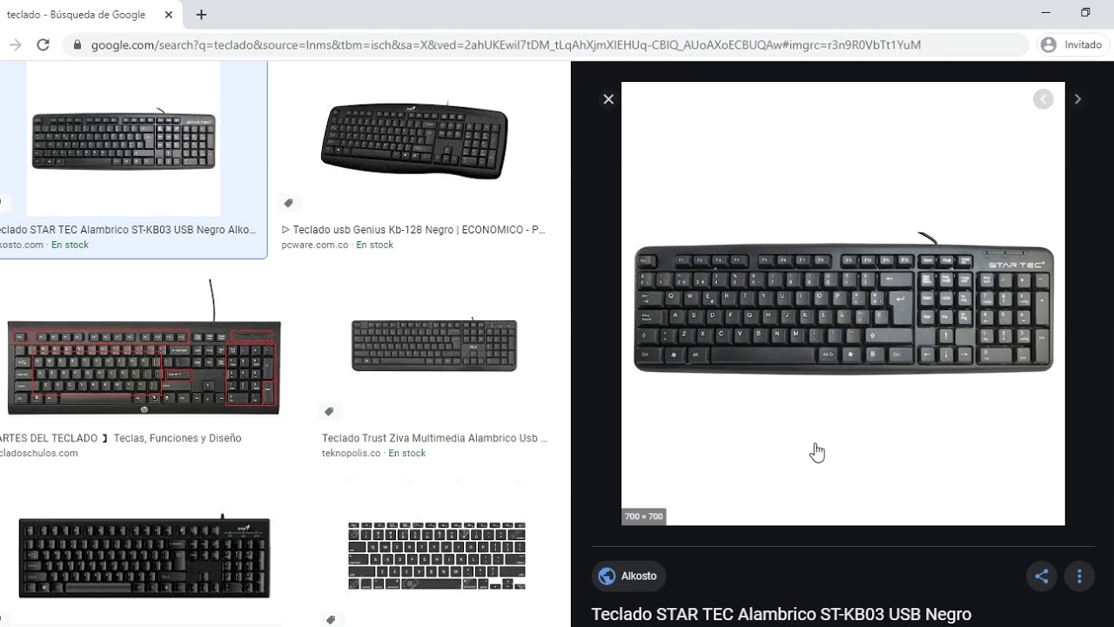Go forward in browser history
Screen dimensions: 1114x627
[x=15, y=44]
